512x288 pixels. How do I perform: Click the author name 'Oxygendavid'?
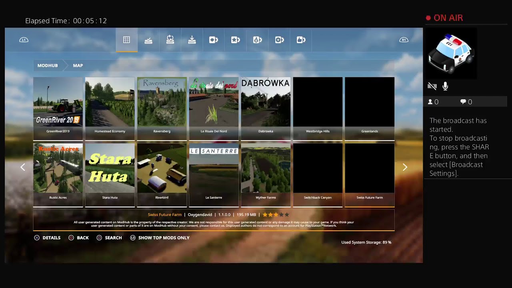click(200, 215)
